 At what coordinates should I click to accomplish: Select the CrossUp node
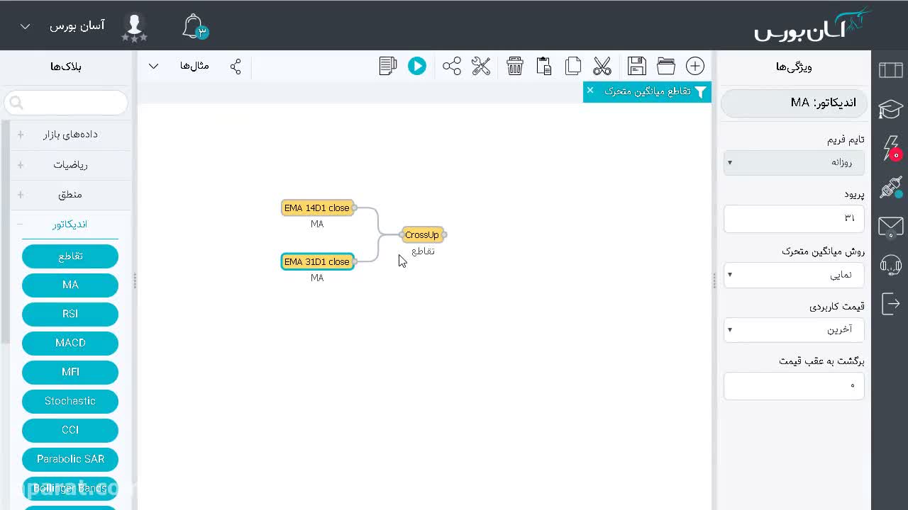coord(422,234)
